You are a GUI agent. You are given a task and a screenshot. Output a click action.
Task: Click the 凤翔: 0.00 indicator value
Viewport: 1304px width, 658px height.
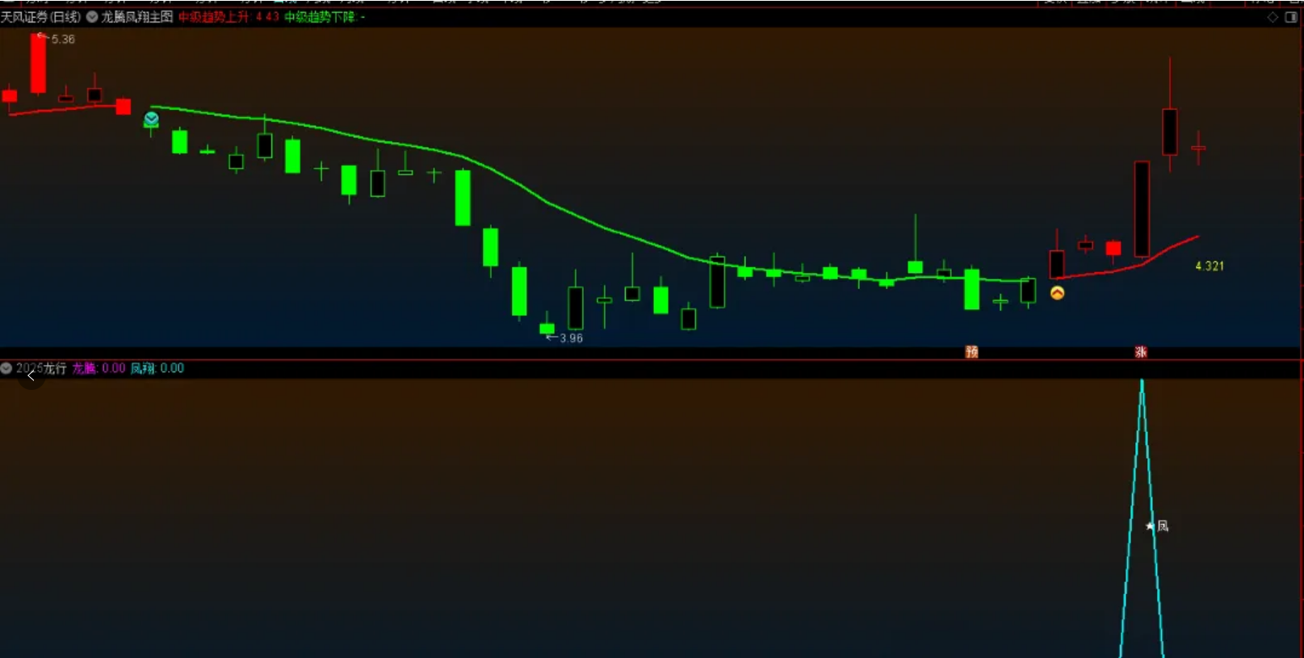(x=157, y=368)
